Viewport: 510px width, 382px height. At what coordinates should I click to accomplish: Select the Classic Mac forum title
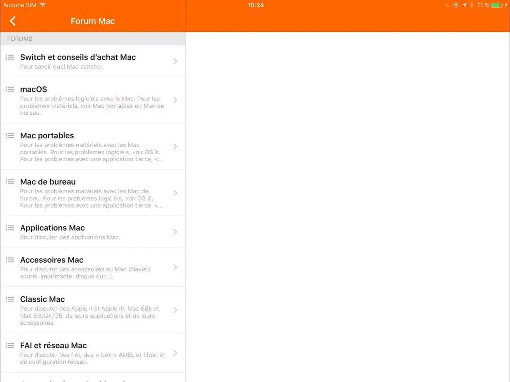pyautogui.click(x=42, y=299)
